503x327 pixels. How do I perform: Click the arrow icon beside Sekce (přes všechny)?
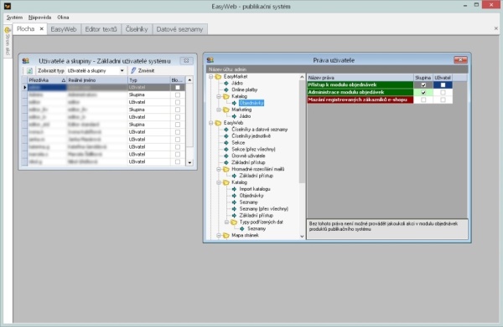click(x=226, y=150)
